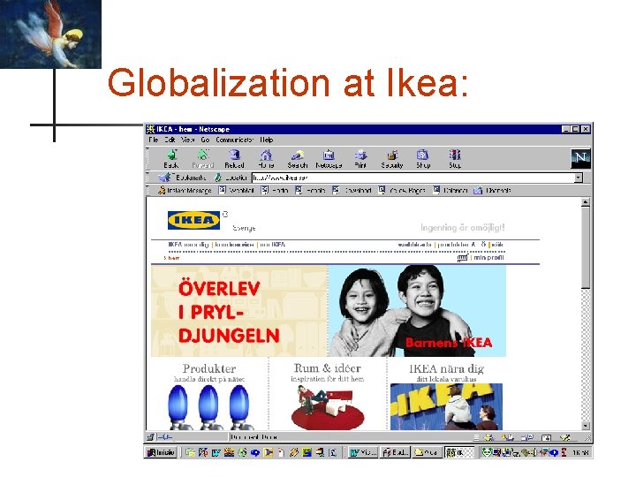636x477 pixels.
Task: Click the taskbar clock
Action: click(x=580, y=452)
